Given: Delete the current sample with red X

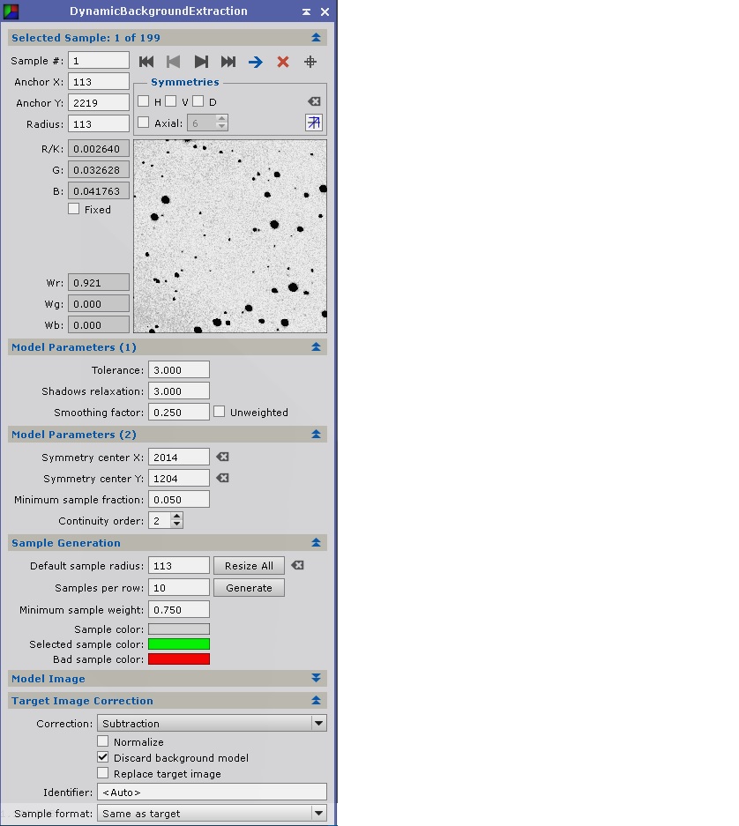Looking at the screenshot, I should point(283,62).
